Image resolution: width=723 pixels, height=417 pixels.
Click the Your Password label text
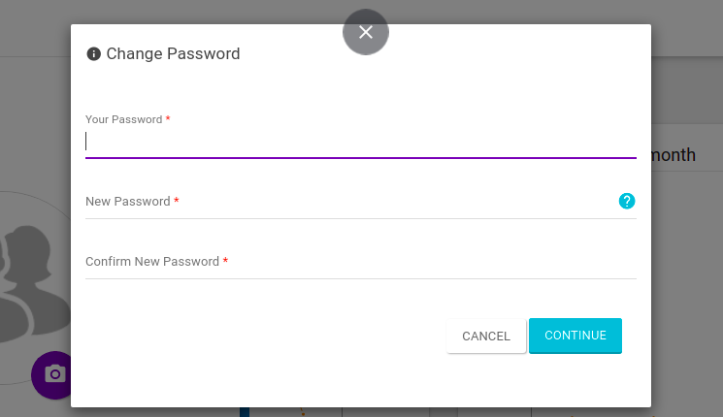pyautogui.click(x=123, y=119)
